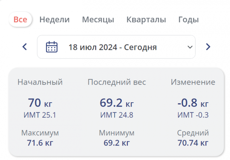Click the 'Максимум' value 71.6 кг
The image size is (230, 160).
coord(40,143)
